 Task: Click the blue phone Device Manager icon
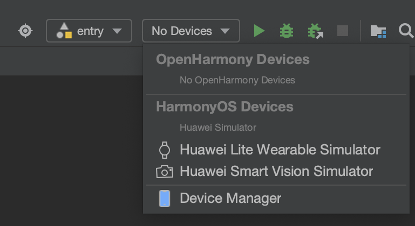[165, 199]
